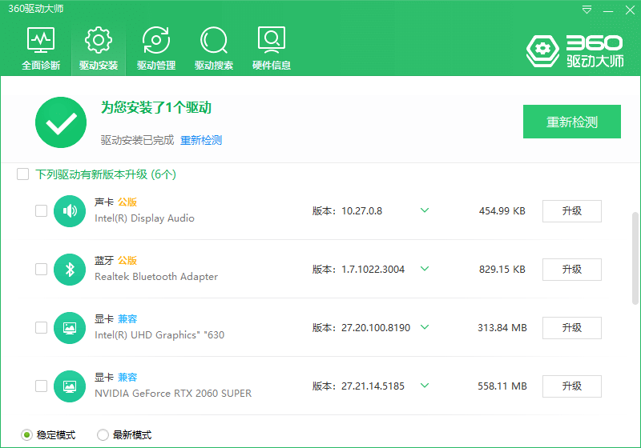This screenshot has height=448, width=641.
Task: Select the 稳定模式 radio button
Action: pyautogui.click(x=26, y=435)
